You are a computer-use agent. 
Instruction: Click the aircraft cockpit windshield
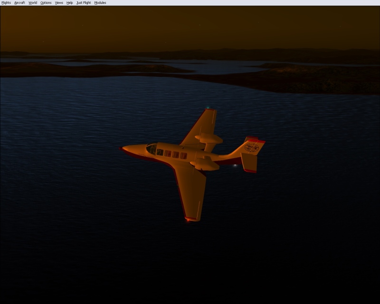[152, 149]
